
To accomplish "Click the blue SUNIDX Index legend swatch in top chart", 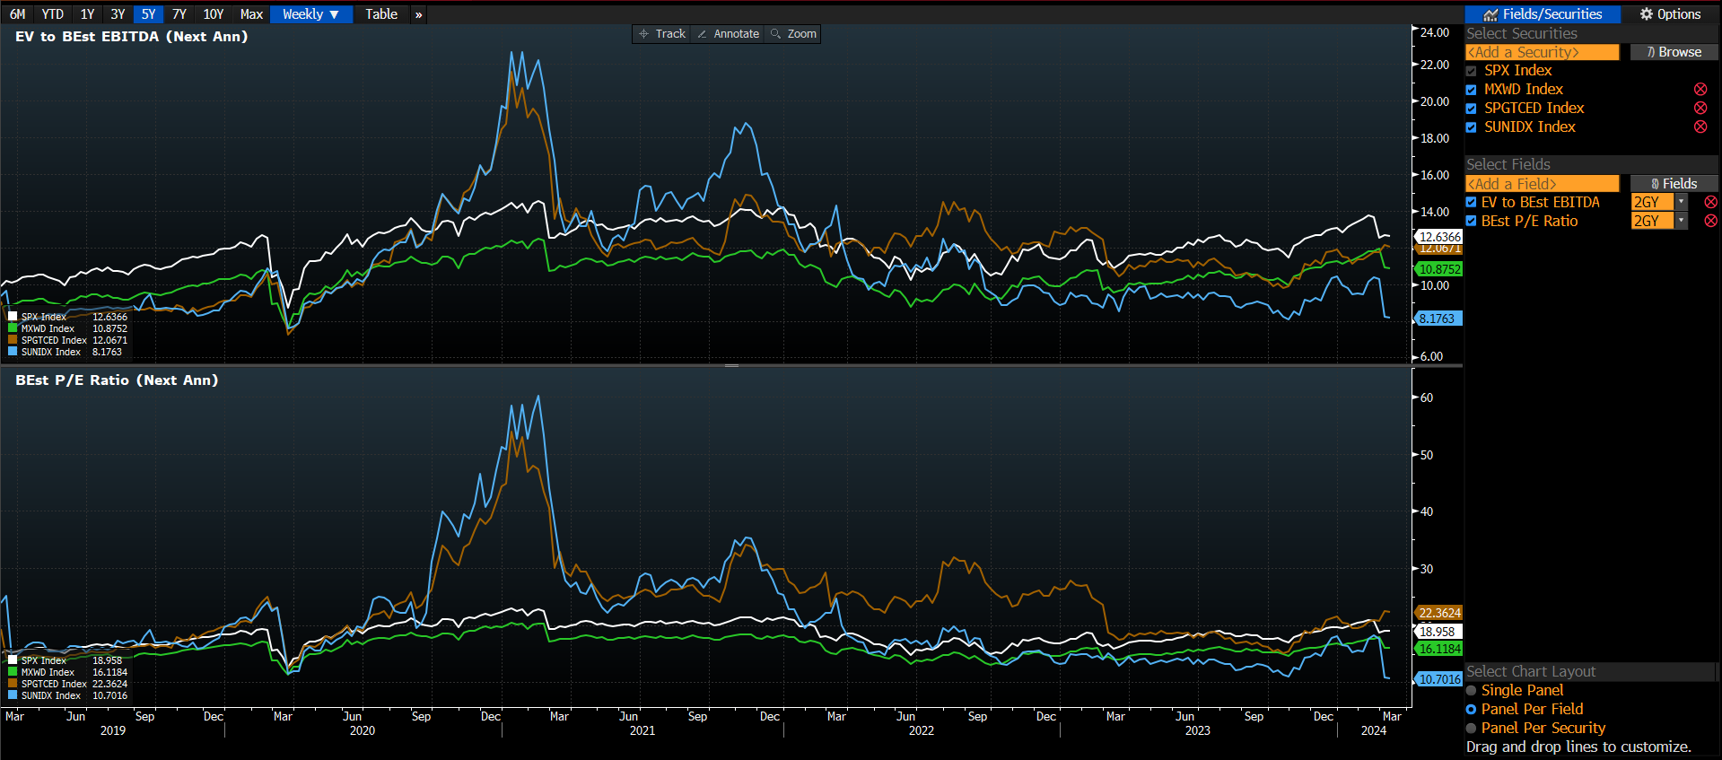I will click(x=13, y=352).
